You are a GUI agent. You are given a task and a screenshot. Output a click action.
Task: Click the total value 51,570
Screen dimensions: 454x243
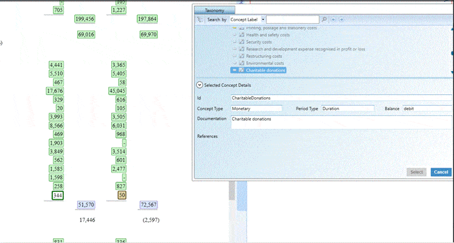point(86,205)
